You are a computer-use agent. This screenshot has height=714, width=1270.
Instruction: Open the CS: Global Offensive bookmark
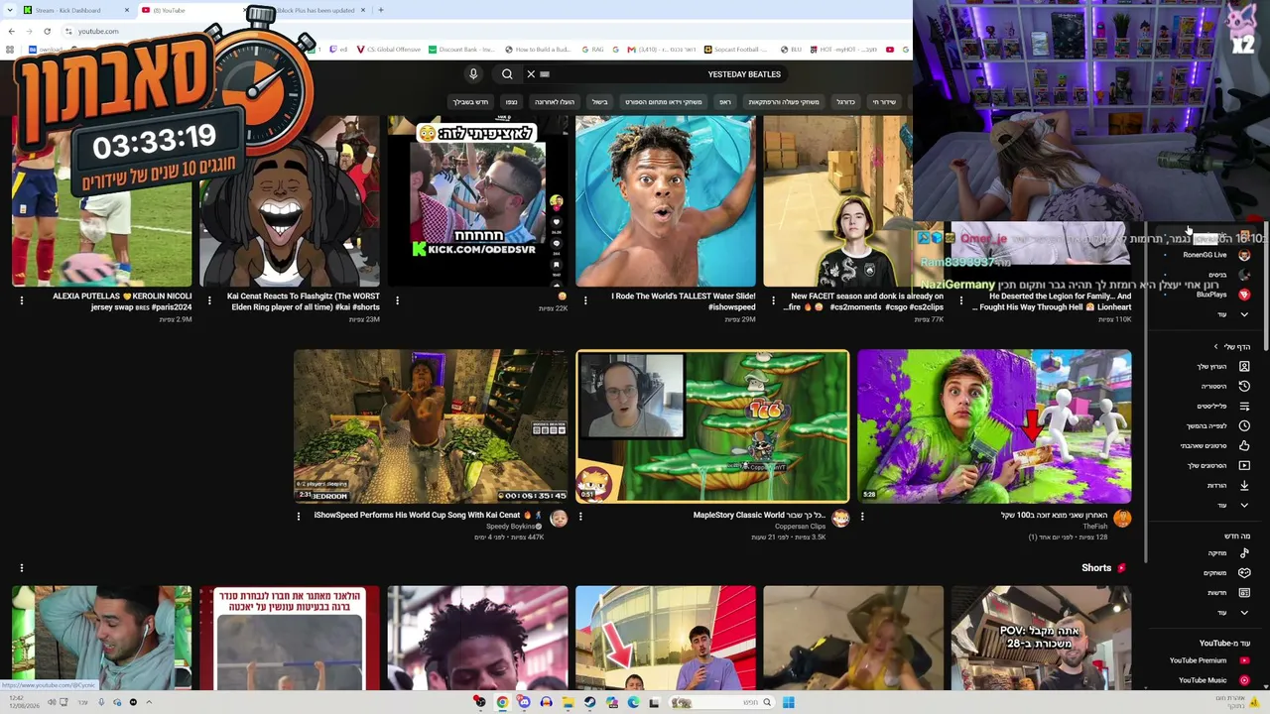point(389,50)
